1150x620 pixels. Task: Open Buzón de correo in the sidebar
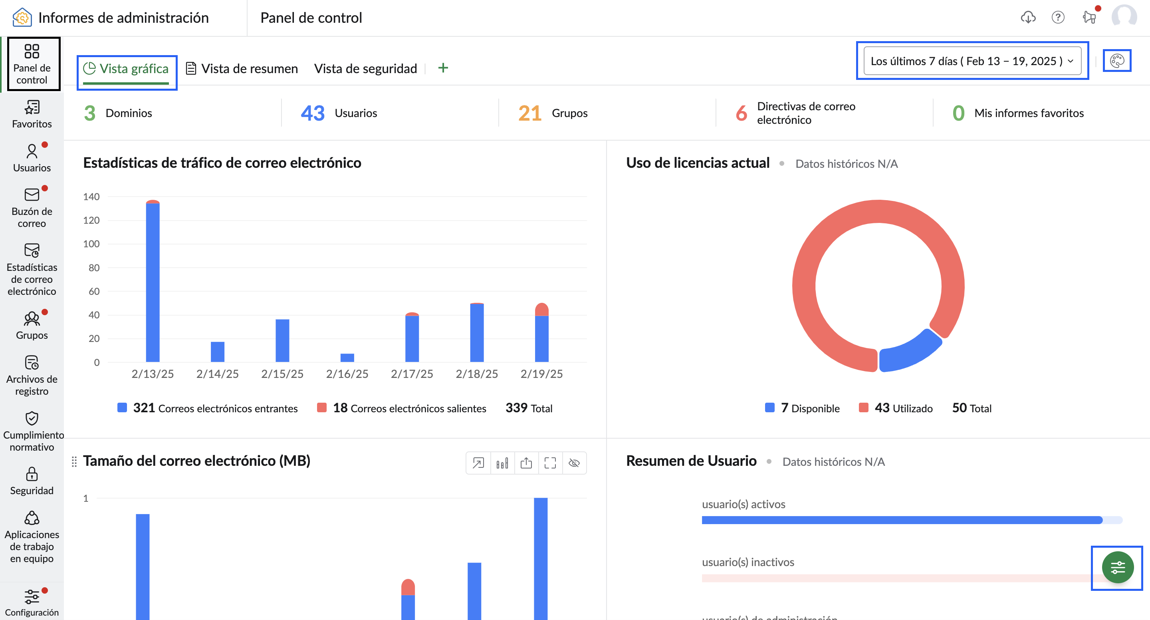32,207
